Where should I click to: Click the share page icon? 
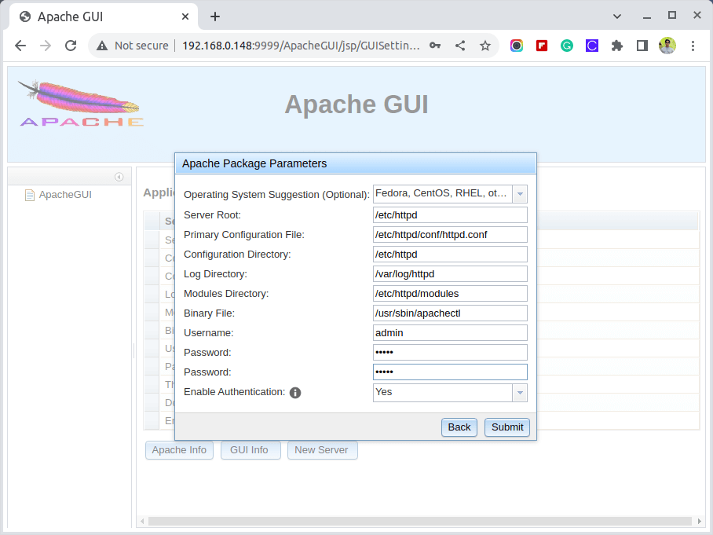[460, 46]
